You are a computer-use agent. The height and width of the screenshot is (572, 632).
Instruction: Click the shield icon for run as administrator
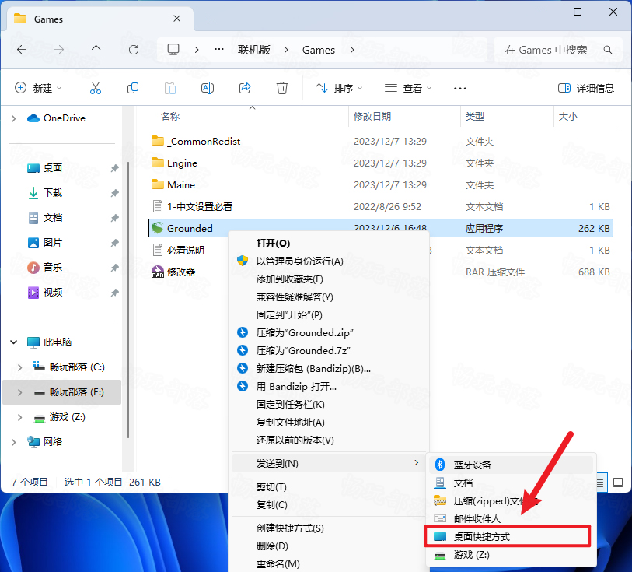(243, 261)
